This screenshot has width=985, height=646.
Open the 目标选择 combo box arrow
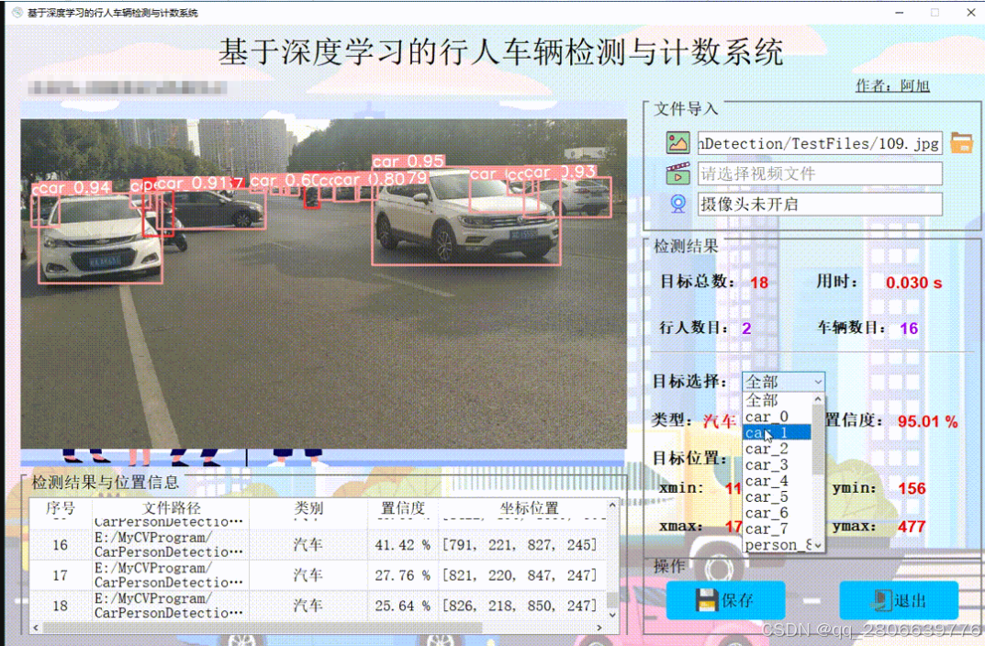point(818,382)
